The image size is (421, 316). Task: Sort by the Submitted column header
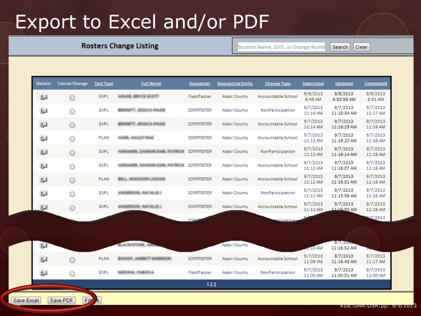(313, 84)
